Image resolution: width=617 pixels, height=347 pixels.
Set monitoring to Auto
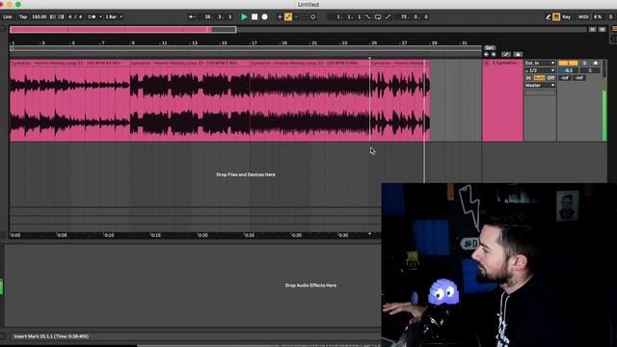click(539, 78)
